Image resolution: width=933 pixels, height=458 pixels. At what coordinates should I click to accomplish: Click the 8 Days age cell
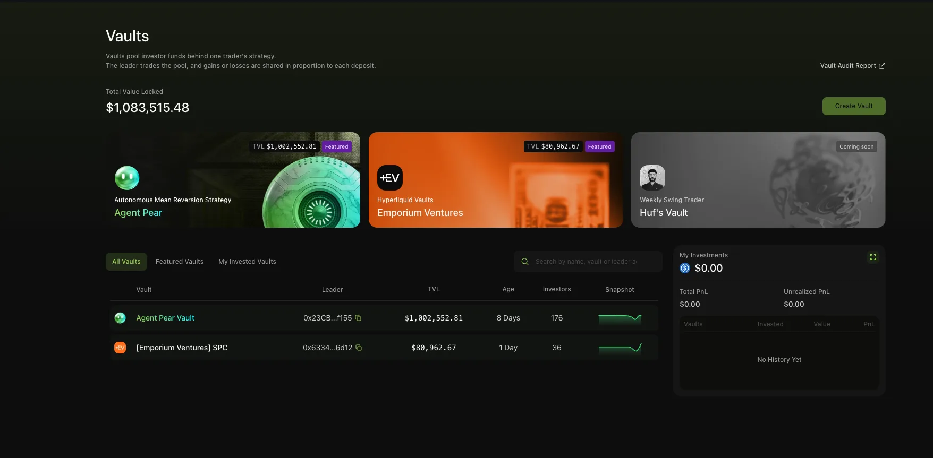508,318
